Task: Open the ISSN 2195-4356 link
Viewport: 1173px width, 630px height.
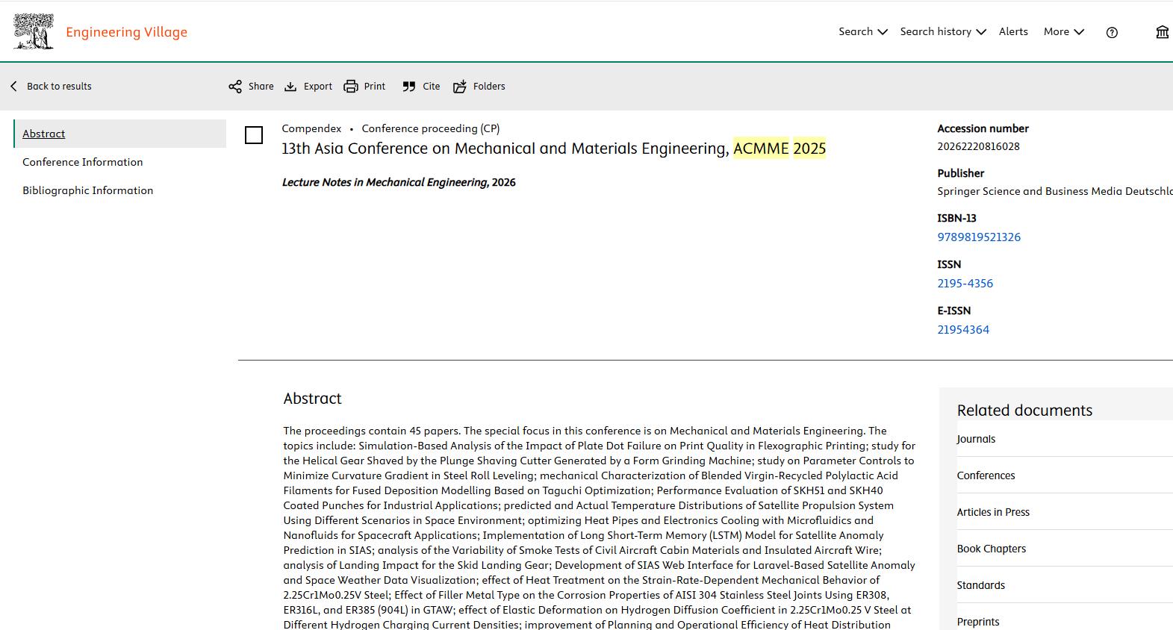Action: point(965,284)
